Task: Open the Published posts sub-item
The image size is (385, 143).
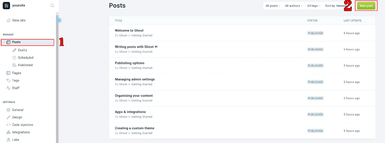Action: [x=25, y=65]
